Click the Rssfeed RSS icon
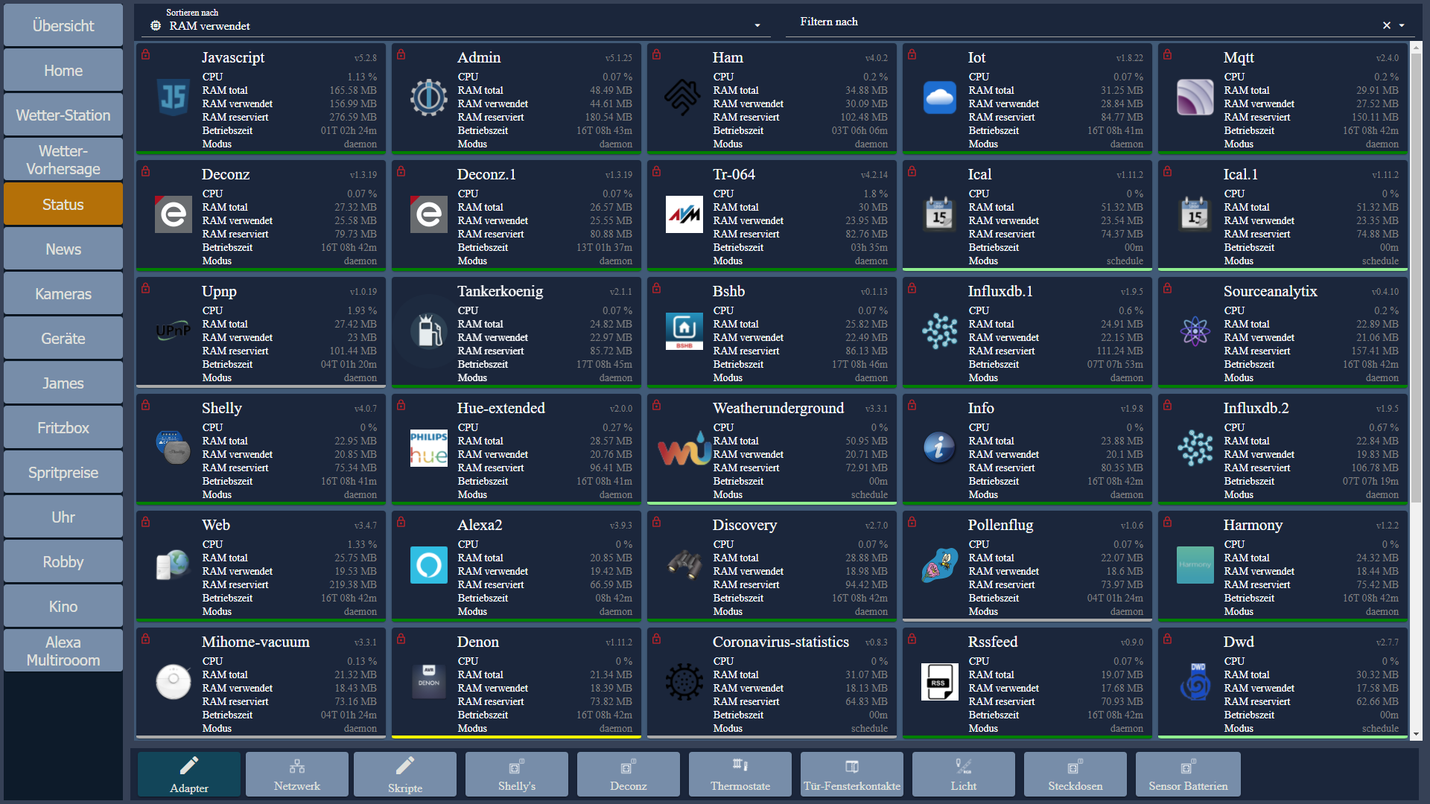The image size is (1430, 804). pos(940,682)
